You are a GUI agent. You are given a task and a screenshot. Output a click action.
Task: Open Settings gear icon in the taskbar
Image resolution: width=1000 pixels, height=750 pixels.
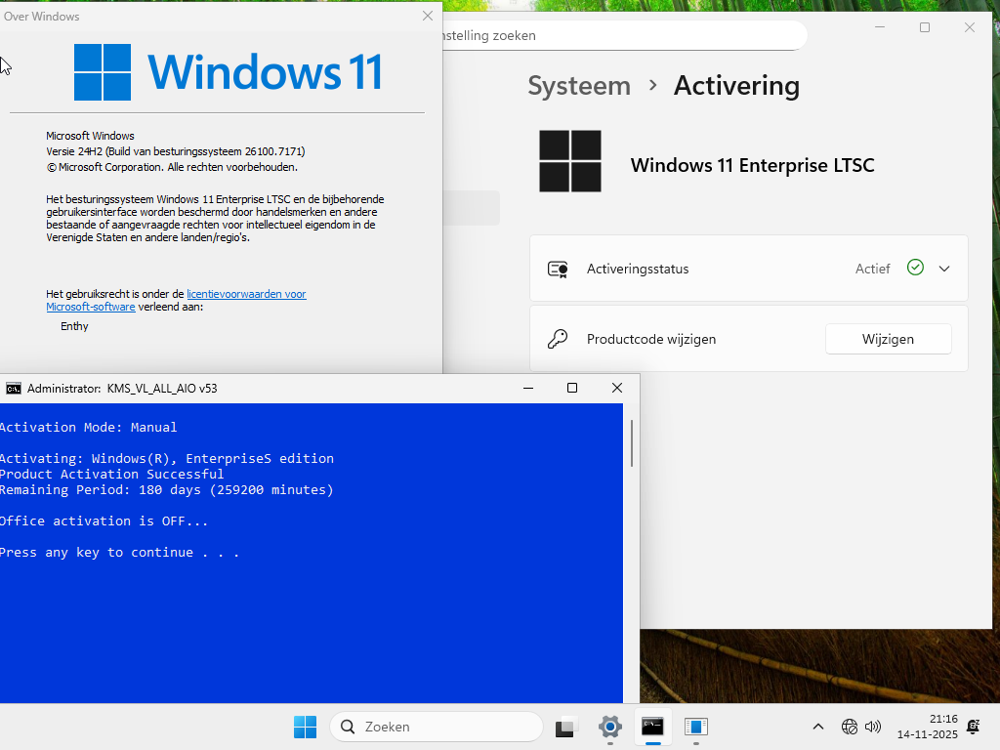[609, 727]
